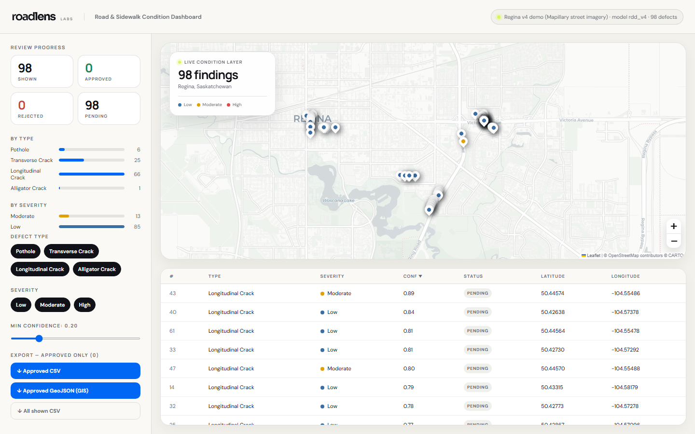The image size is (695, 434).
Task: Select finding row 61
Action: 423,331
